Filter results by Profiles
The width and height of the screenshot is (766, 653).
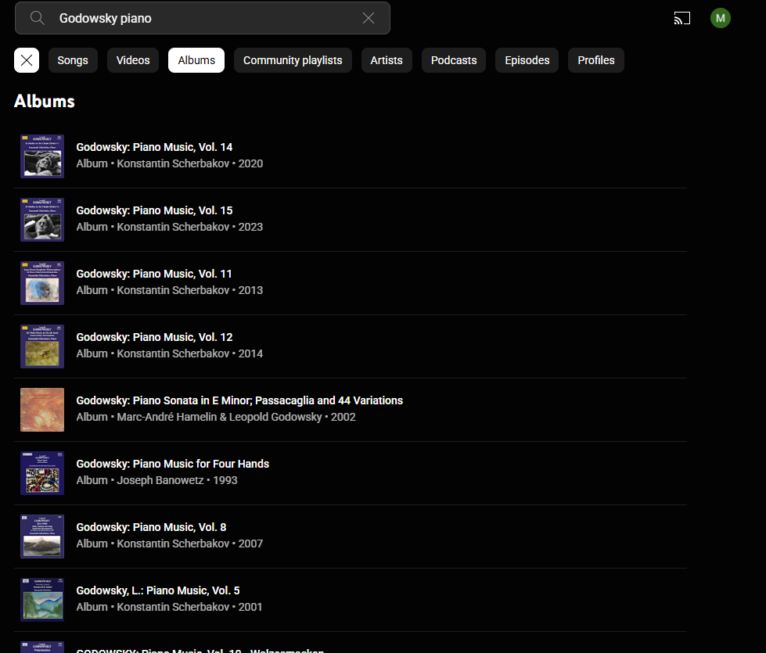tap(596, 60)
